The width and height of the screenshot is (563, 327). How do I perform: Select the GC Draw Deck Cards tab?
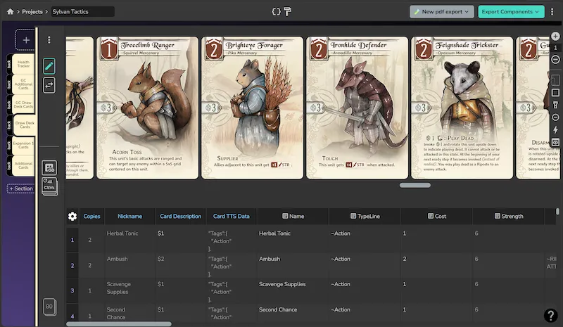click(x=23, y=105)
